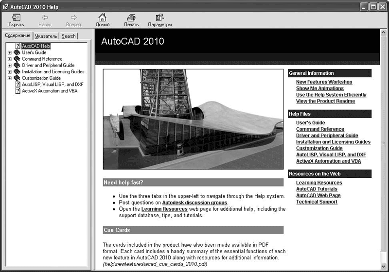Expand the User's Guide tree node
Image resolution: width=389 pixels, height=272 pixels.
[9, 52]
